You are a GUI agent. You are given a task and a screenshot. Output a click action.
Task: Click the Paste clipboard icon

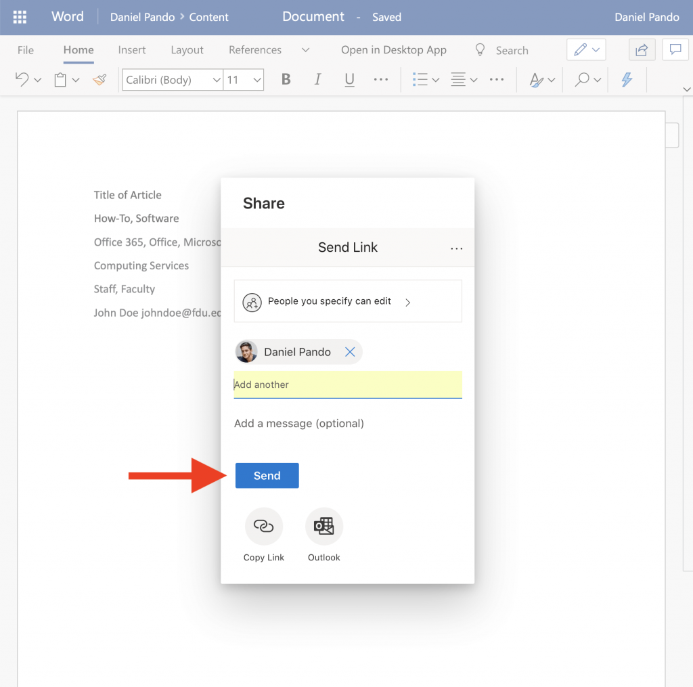coord(60,80)
